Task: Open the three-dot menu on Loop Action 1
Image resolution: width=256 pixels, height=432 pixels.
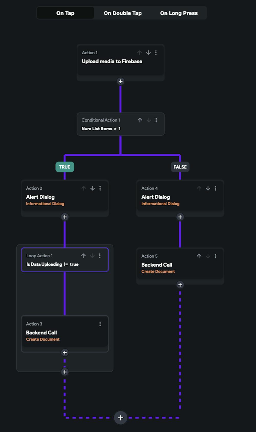Action: [x=100, y=256]
